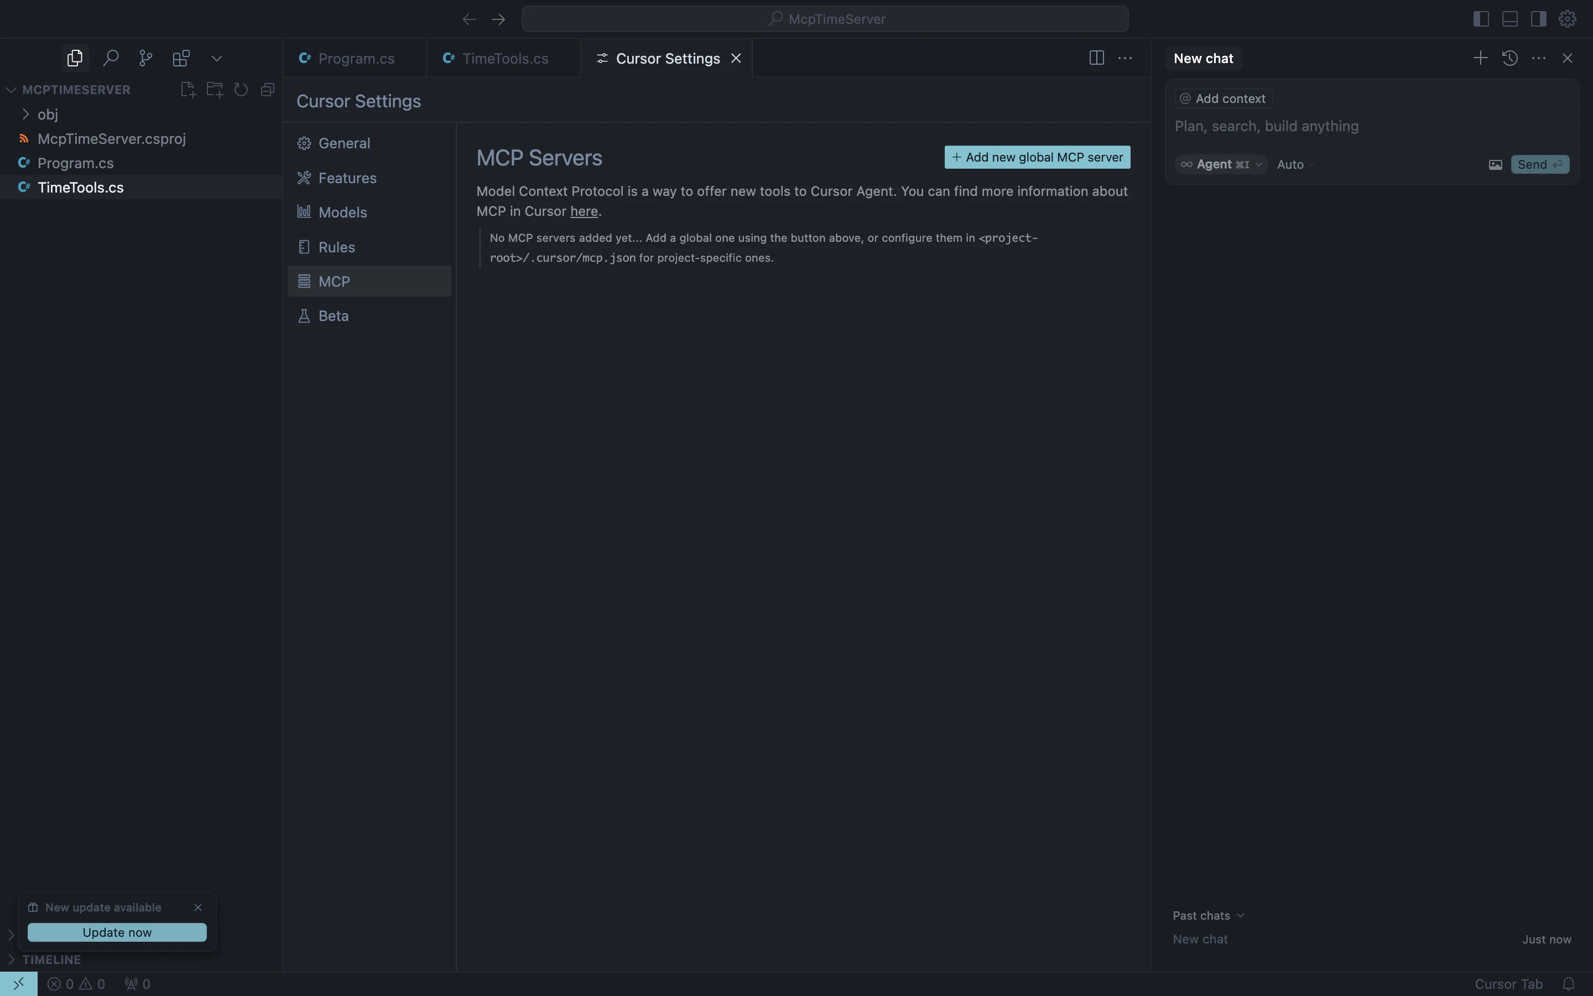Click the New Folder icon in explorer
The height and width of the screenshot is (996, 1593).
coord(215,90)
